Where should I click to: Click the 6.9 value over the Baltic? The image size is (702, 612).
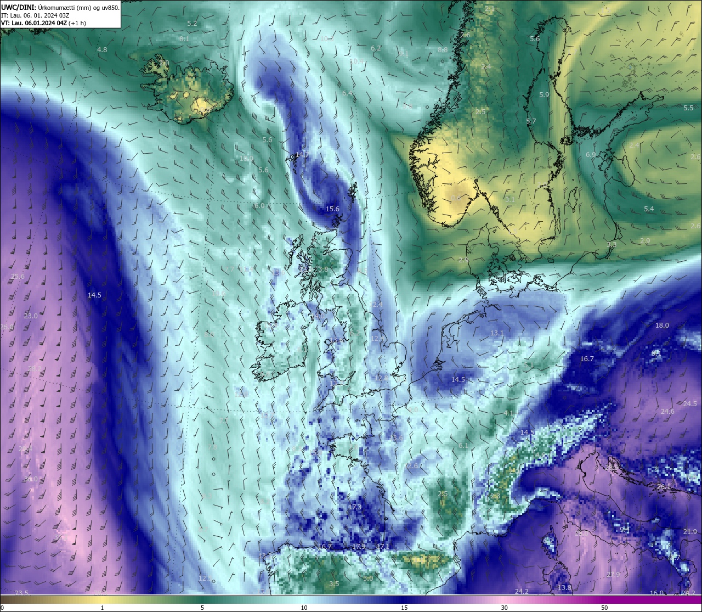[591, 154]
